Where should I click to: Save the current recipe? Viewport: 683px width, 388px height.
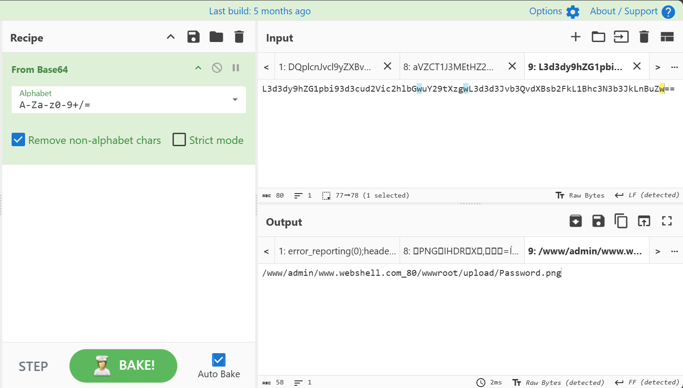click(x=193, y=37)
